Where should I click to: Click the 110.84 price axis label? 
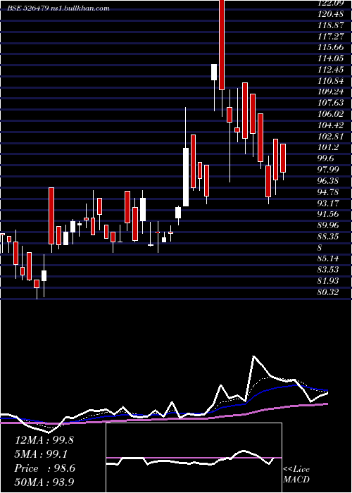(x=329, y=81)
